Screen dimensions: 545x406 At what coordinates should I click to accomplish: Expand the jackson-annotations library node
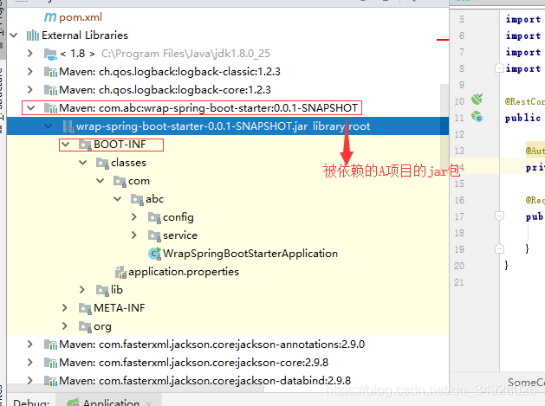pos(30,345)
